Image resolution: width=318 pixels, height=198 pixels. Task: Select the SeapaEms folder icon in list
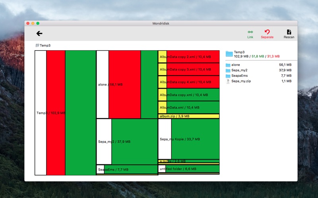(228, 76)
